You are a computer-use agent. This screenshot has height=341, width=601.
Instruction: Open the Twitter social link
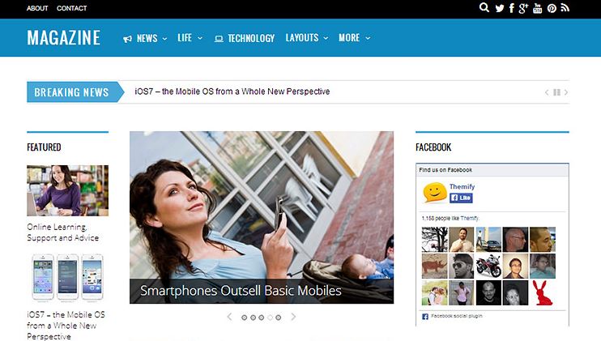[499, 8]
